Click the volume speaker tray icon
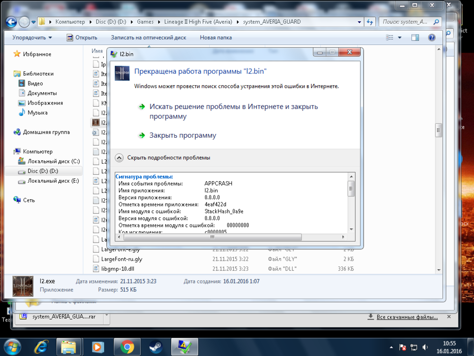The height and width of the screenshot is (356, 474). click(x=425, y=347)
